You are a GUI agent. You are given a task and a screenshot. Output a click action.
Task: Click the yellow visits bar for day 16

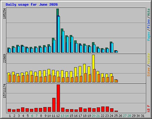(75, 72)
